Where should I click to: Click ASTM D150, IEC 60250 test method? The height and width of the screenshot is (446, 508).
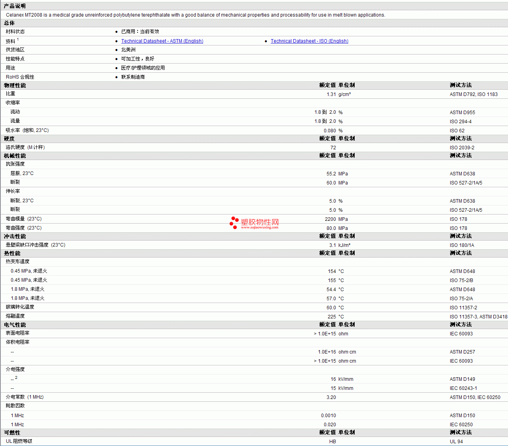[x=475, y=397]
